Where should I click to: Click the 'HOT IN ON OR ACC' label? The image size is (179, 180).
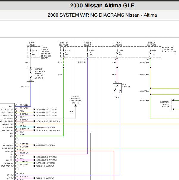coord(88,44)
